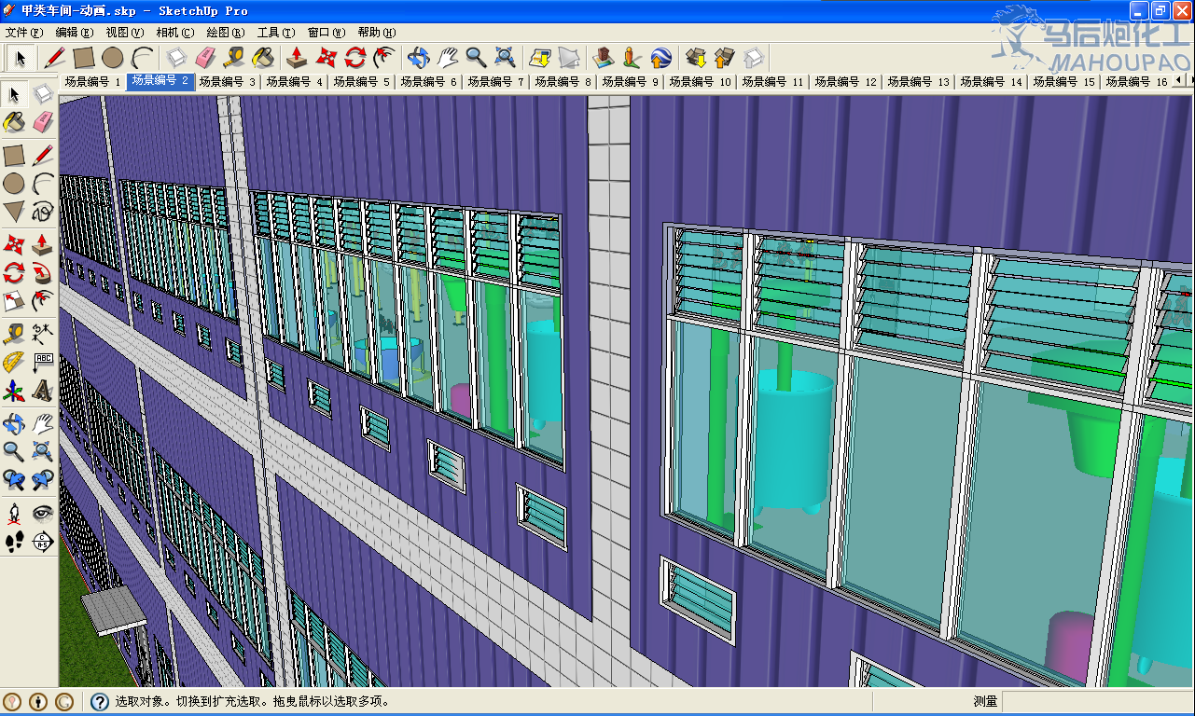1195x716 pixels.
Task: Click the box with up-arrow Share Model icon
Action: point(724,58)
